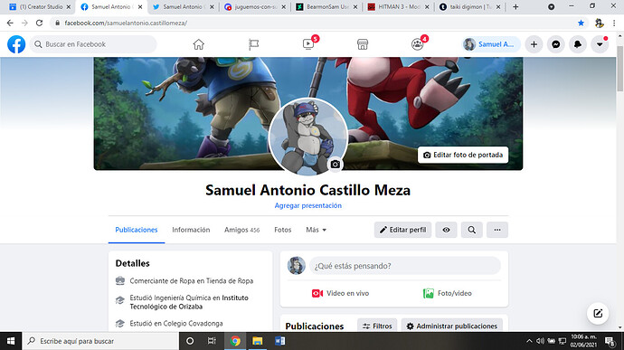Click the camera icon on profile picture
The image size is (624, 350).
click(x=336, y=164)
